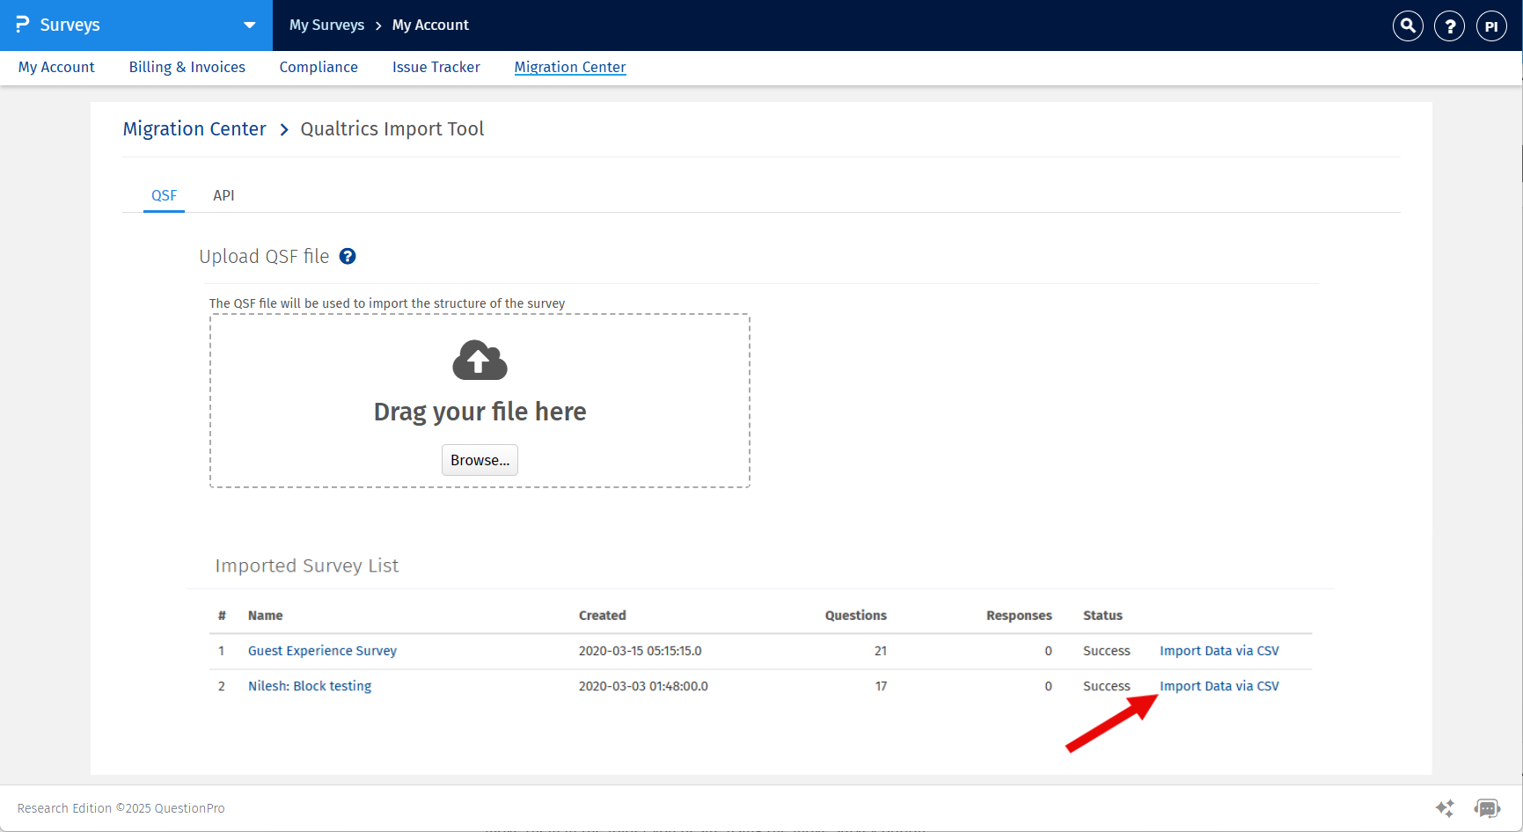Open the AI sparkle icon in footer
The image size is (1523, 832).
coord(1444,807)
